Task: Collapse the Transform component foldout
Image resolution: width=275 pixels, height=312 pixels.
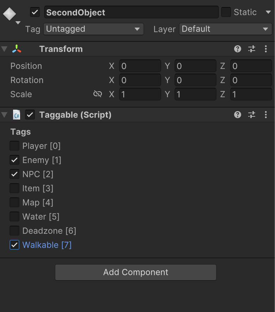Action: (4, 49)
